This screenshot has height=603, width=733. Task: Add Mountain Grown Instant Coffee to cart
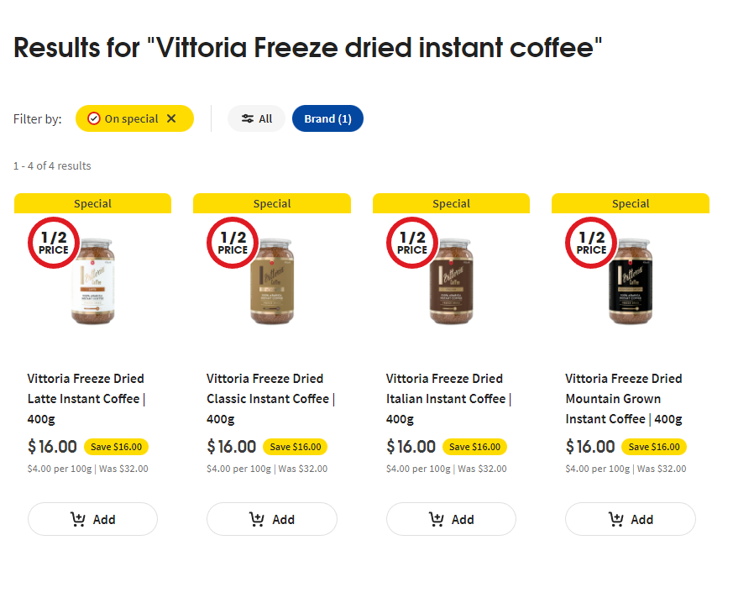pos(631,519)
